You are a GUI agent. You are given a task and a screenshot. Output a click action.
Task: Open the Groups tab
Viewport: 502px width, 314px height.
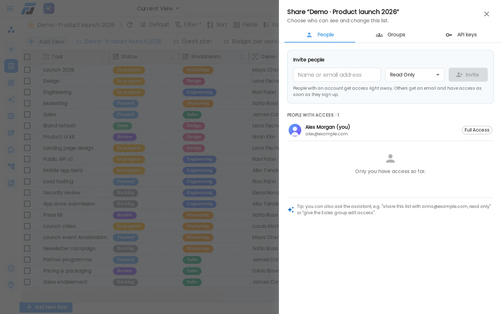390,35
